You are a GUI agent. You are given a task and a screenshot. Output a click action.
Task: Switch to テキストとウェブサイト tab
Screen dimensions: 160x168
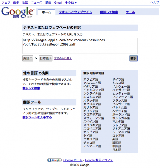tap(76, 12)
